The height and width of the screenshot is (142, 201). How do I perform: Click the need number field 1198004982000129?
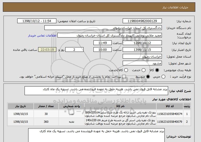[x=142, y=21]
